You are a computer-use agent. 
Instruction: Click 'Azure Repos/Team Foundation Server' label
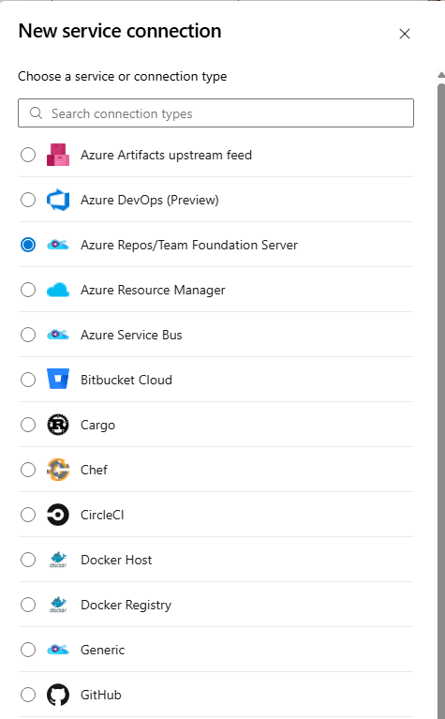[x=189, y=245]
